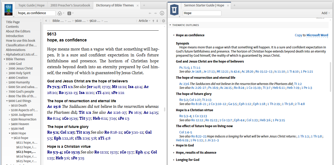Switch to 2003 Preacher's Sourcebook tab
The width and height of the screenshot is (334, 165).
(x=70, y=5)
